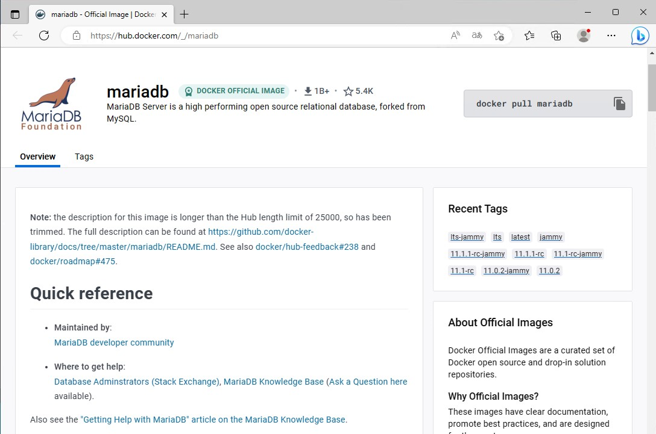Select the latest tag
656x434 pixels.
[x=520, y=237]
